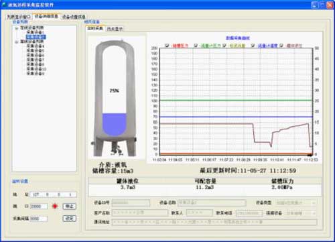335x242 pixels.
Task: Click the blue liquid level in the tank
Action: coord(115,124)
